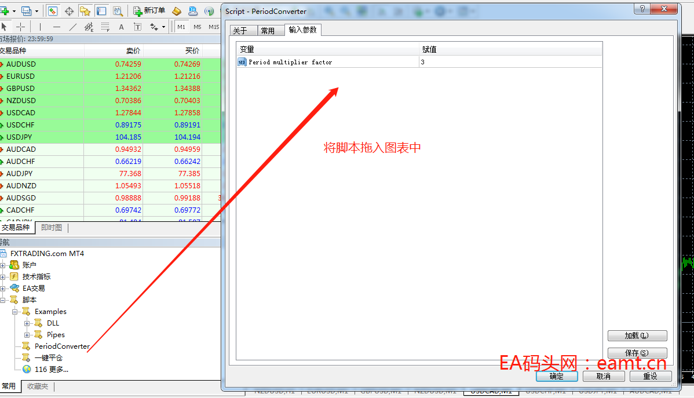Viewport: 694px width, 398px height.
Task: Collapse the Examples folder node
Action: [x=14, y=312]
